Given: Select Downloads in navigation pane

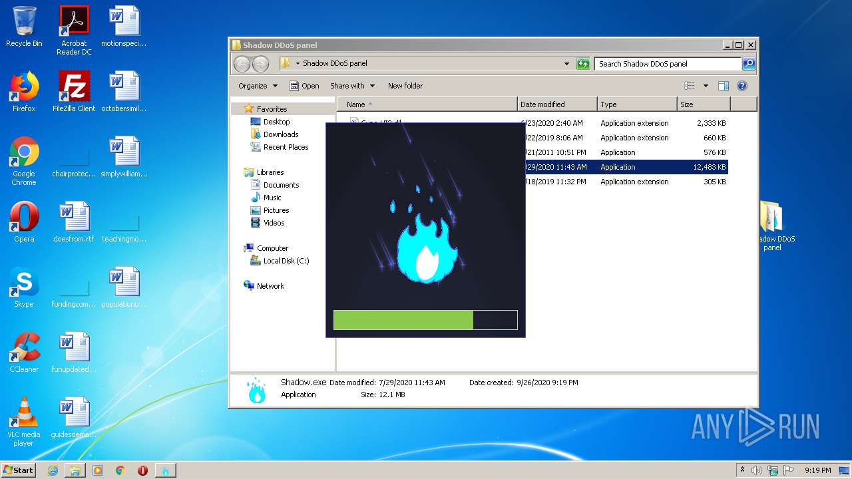Looking at the screenshot, I should (281, 134).
